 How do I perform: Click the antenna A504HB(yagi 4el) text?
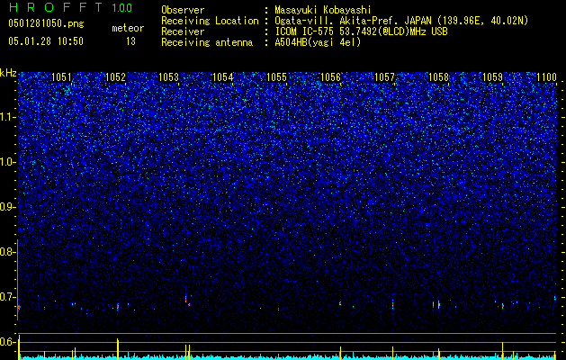pyautogui.click(x=318, y=42)
